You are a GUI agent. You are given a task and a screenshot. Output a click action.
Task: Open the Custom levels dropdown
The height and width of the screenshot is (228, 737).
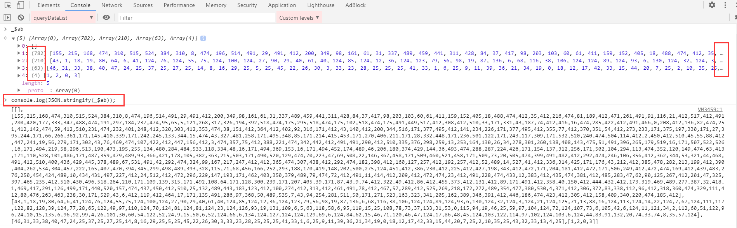point(299,17)
